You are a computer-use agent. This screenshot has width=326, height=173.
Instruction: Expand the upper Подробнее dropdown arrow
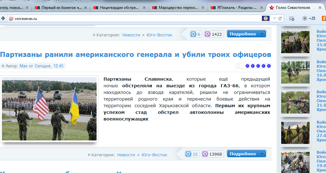point(262,34)
